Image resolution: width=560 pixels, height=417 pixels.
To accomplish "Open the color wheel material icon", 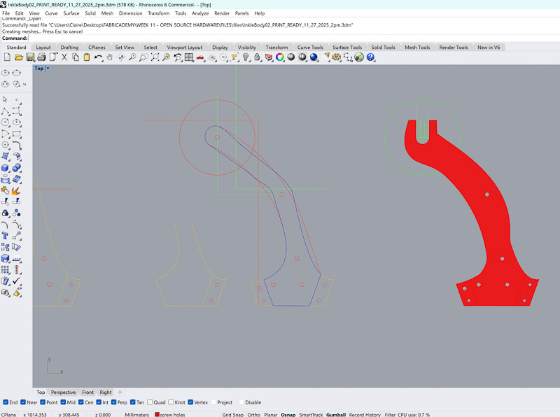I will (x=279, y=57).
